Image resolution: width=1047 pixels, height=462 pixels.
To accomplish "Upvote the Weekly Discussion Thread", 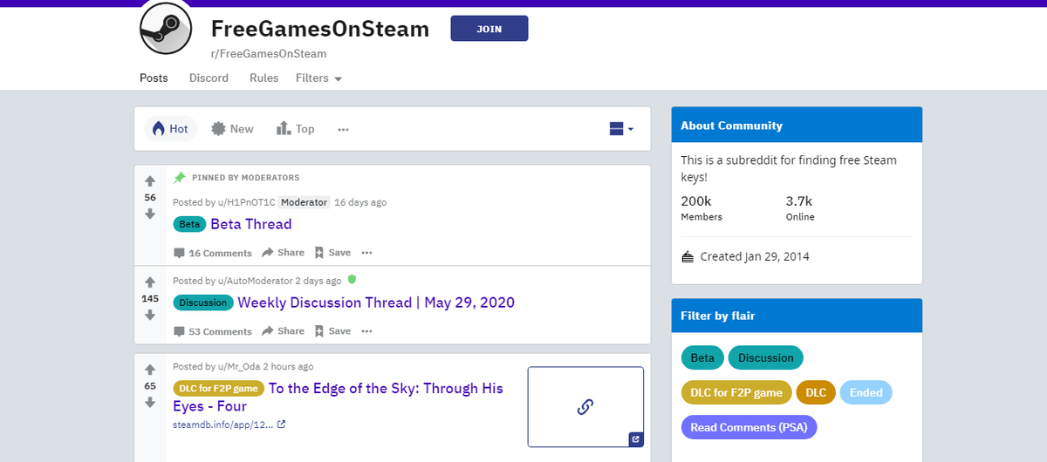I will point(150,282).
